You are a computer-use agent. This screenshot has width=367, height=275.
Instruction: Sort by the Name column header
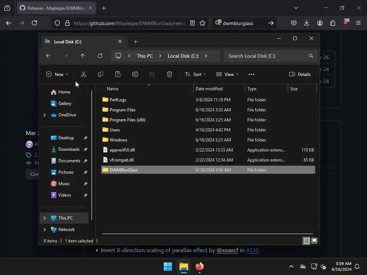(113, 89)
